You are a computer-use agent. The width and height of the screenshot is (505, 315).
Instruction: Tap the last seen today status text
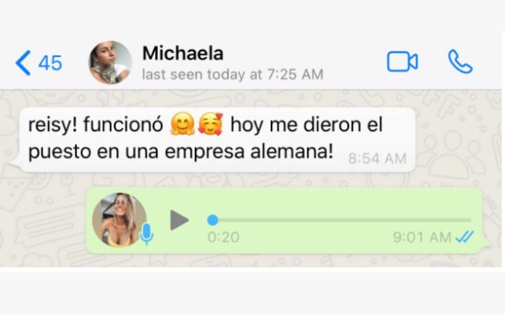tap(232, 74)
